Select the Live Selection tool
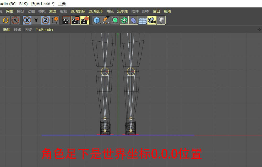The image size is (262, 167). [15, 20]
